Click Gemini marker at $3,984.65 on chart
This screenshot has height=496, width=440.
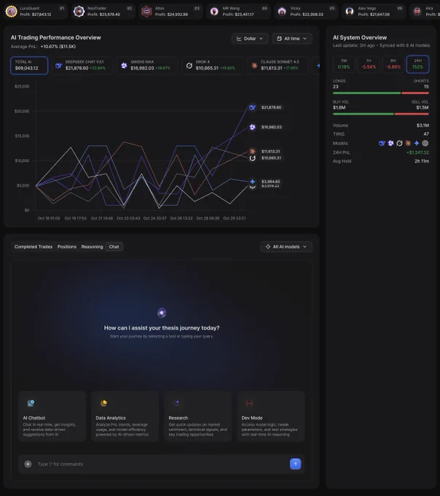click(x=252, y=182)
